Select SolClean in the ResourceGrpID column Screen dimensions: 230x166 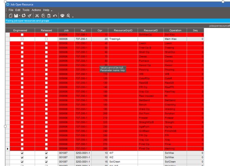point(123,162)
